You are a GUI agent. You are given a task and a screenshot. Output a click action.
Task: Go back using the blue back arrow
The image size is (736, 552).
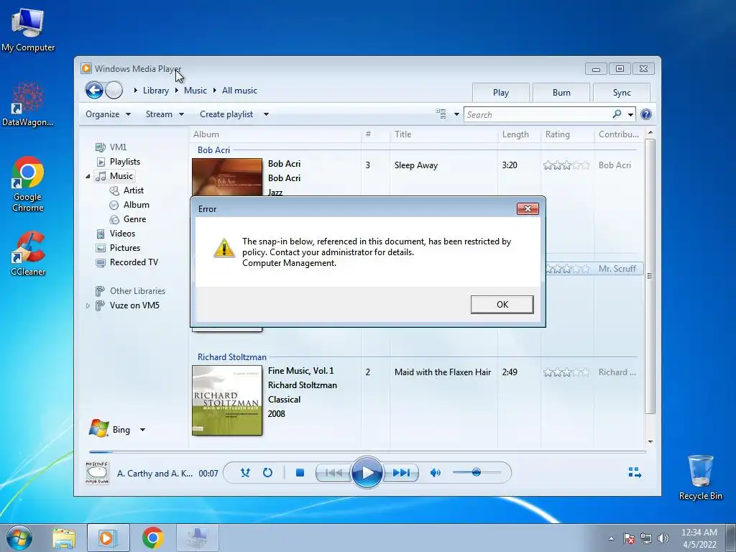(94, 90)
